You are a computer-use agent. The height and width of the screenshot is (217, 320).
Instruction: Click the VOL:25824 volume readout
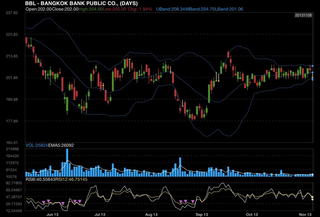pos(37,145)
